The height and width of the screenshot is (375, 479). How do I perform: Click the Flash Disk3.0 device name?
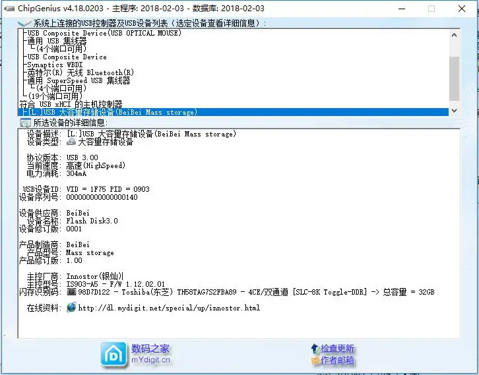tap(92, 221)
